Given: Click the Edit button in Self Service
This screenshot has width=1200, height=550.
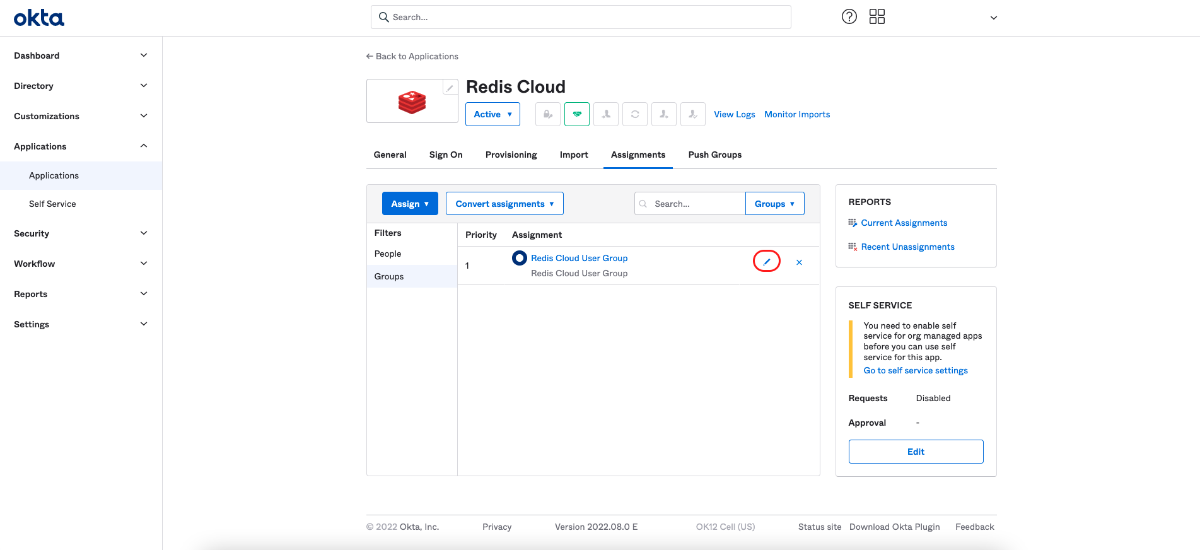Looking at the screenshot, I should pos(916,452).
